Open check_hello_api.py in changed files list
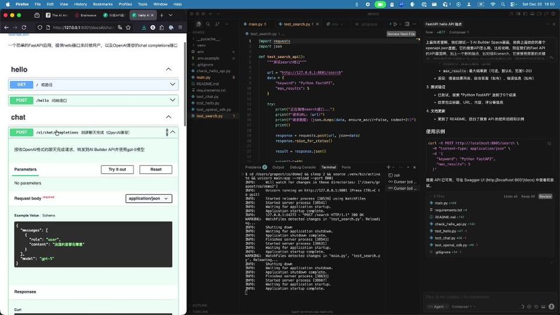The height and width of the screenshot is (315, 560). click(x=450, y=224)
